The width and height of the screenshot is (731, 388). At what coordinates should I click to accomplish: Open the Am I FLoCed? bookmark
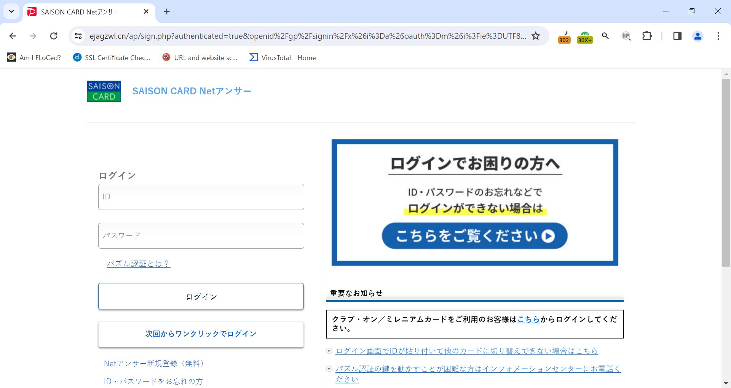pos(34,57)
